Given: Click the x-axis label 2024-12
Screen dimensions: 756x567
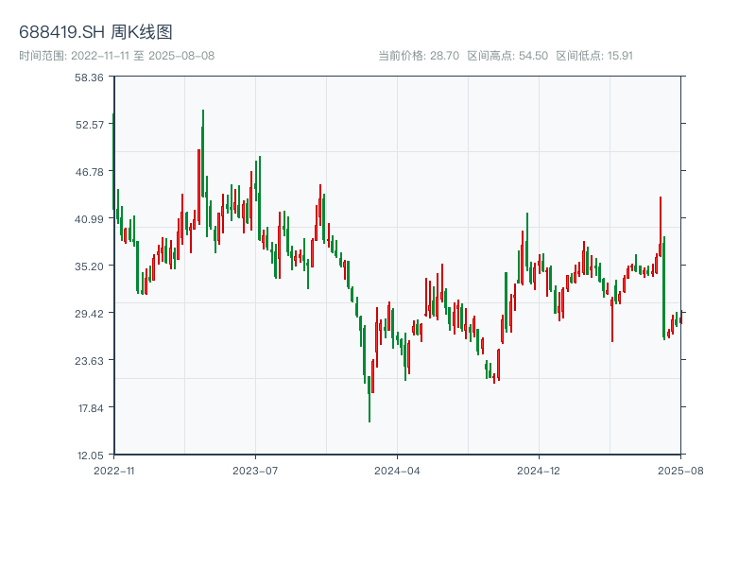Looking at the screenshot, I should 539,471.
